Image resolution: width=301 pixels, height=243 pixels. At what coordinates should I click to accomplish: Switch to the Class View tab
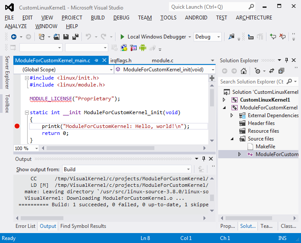click(288, 226)
